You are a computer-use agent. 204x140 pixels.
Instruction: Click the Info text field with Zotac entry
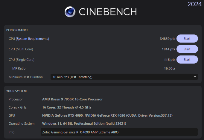[119, 132]
